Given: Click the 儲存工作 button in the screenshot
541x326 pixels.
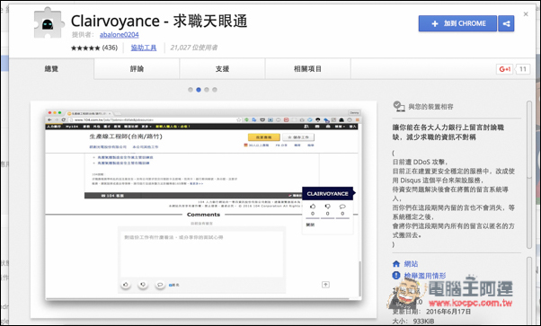Looking at the screenshot, I should click(x=298, y=137).
